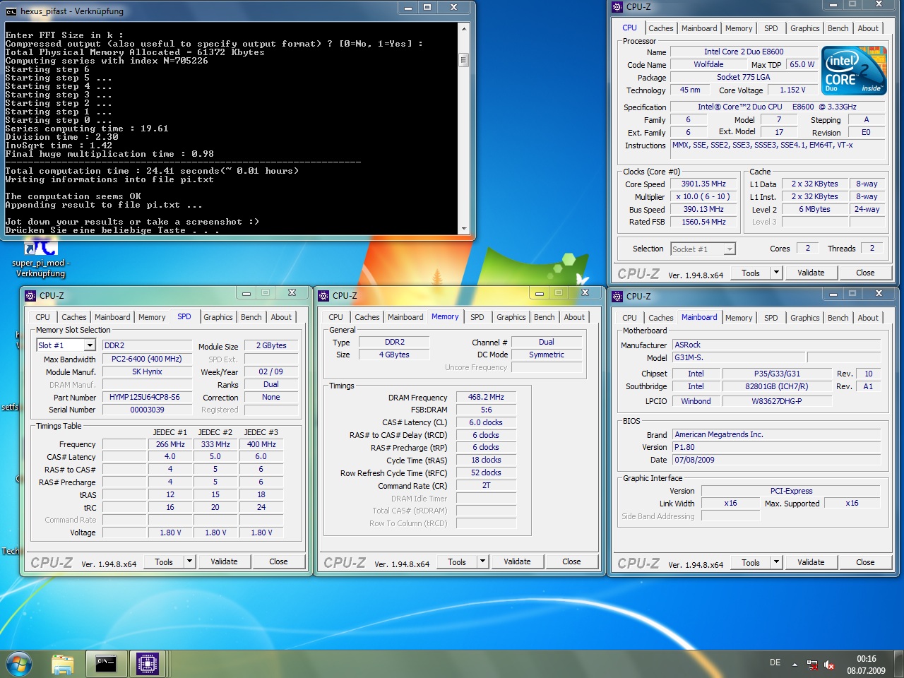Click the BIOS Brand American Megatrends Inc.
This screenshot has height=678, width=904.
coord(776,434)
